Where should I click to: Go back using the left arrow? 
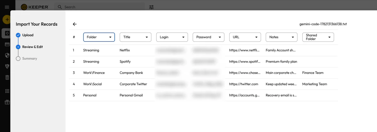(74, 24)
